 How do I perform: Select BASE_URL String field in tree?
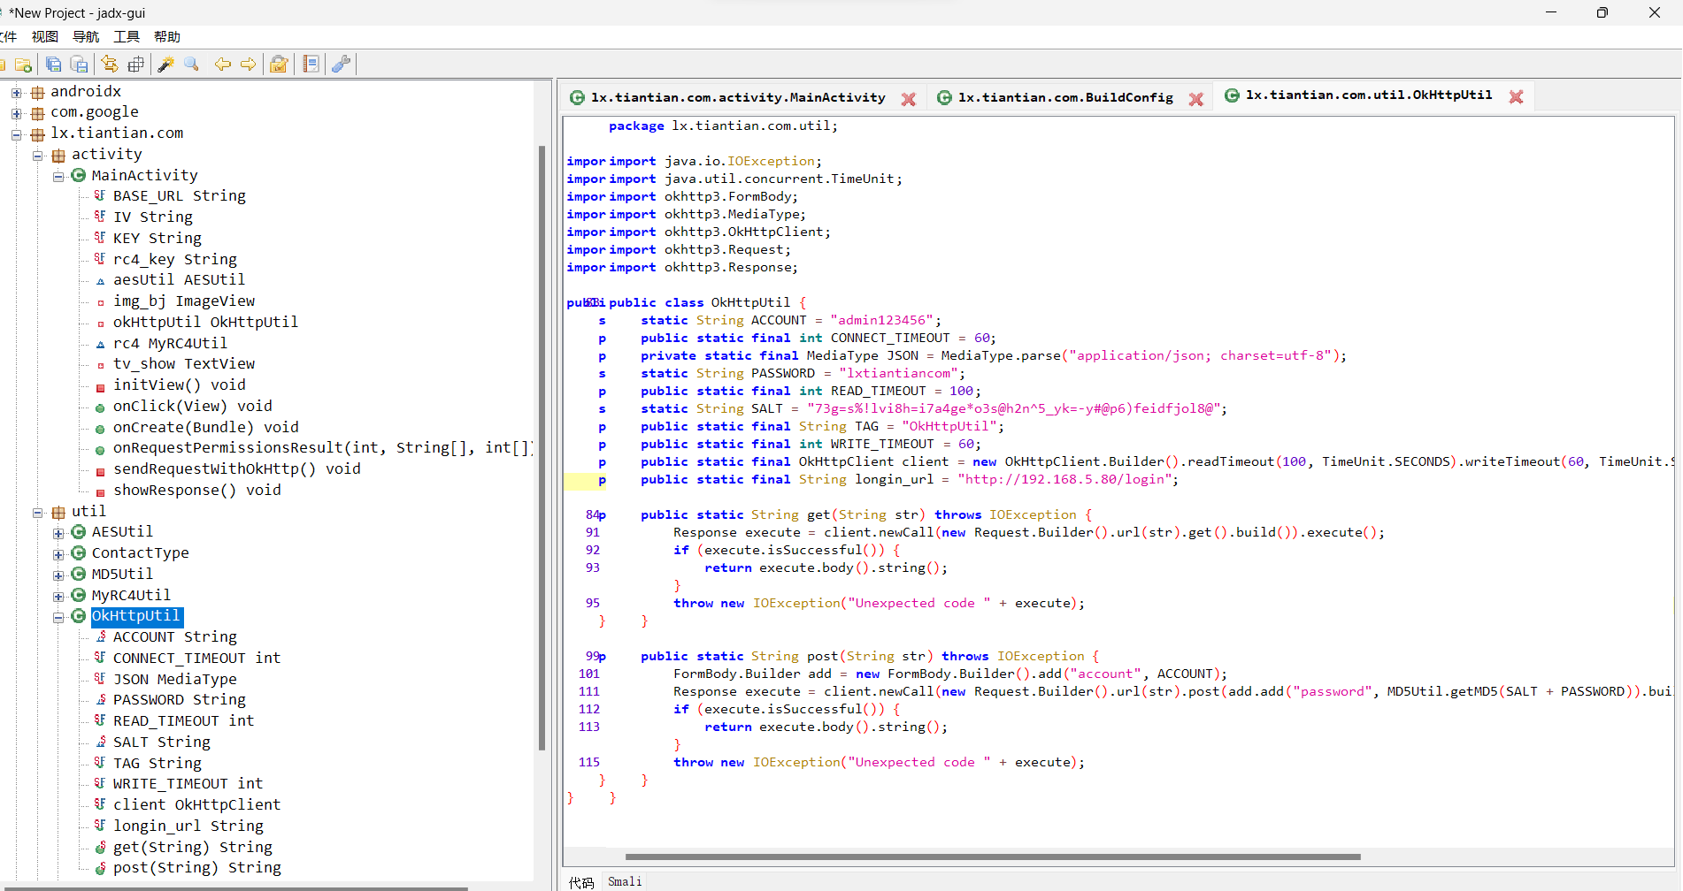click(x=180, y=195)
